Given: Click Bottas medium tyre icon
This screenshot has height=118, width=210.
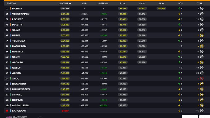Looking at the screenshot, I should (x=202, y=100).
